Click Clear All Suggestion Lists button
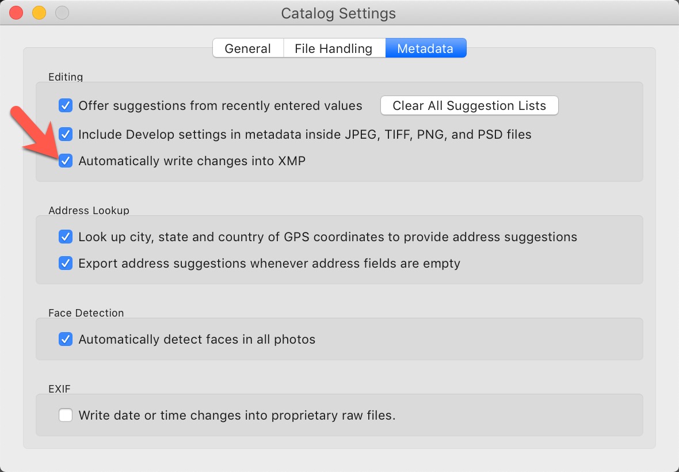Image resolution: width=679 pixels, height=472 pixels. point(469,105)
